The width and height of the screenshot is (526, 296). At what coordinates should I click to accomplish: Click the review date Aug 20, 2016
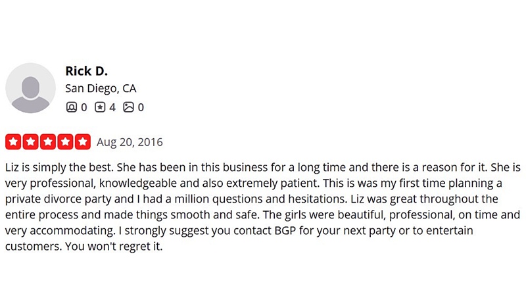click(130, 142)
